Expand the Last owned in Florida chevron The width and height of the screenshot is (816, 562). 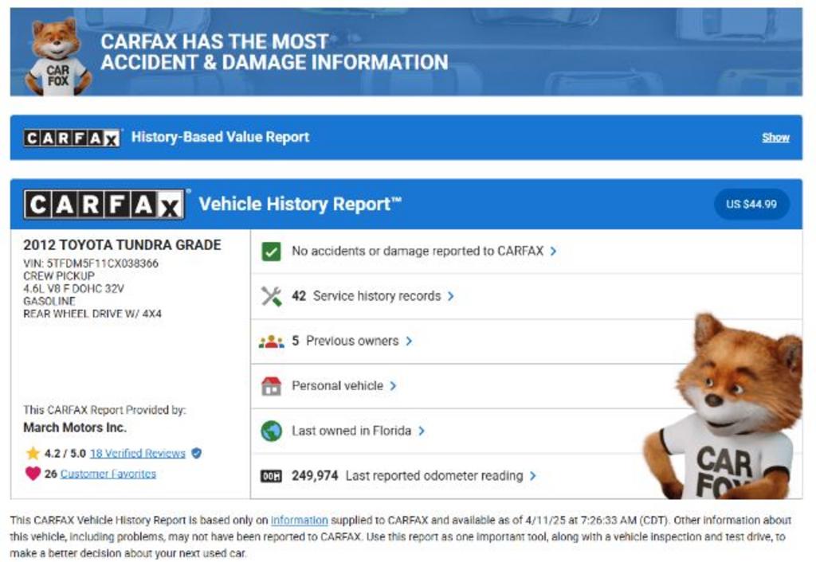click(x=422, y=431)
